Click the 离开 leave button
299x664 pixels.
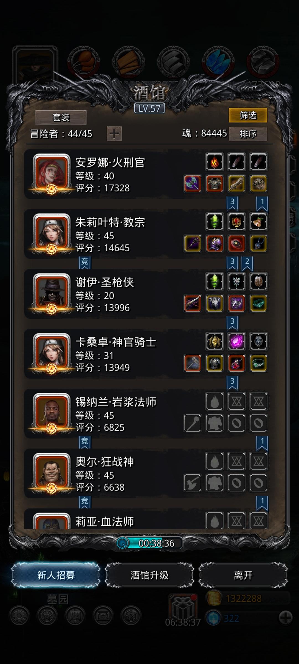243,575
